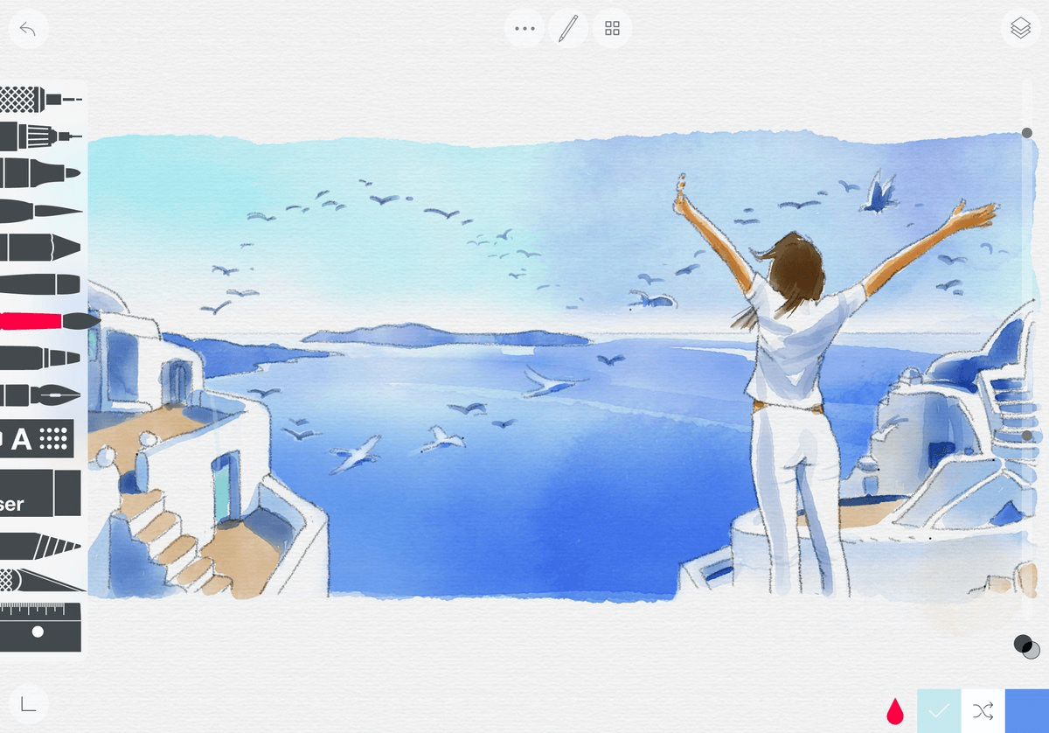Choose the text and pattern 'A' tool
This screenshot has width=1049, height=733.
coord(35,439)
